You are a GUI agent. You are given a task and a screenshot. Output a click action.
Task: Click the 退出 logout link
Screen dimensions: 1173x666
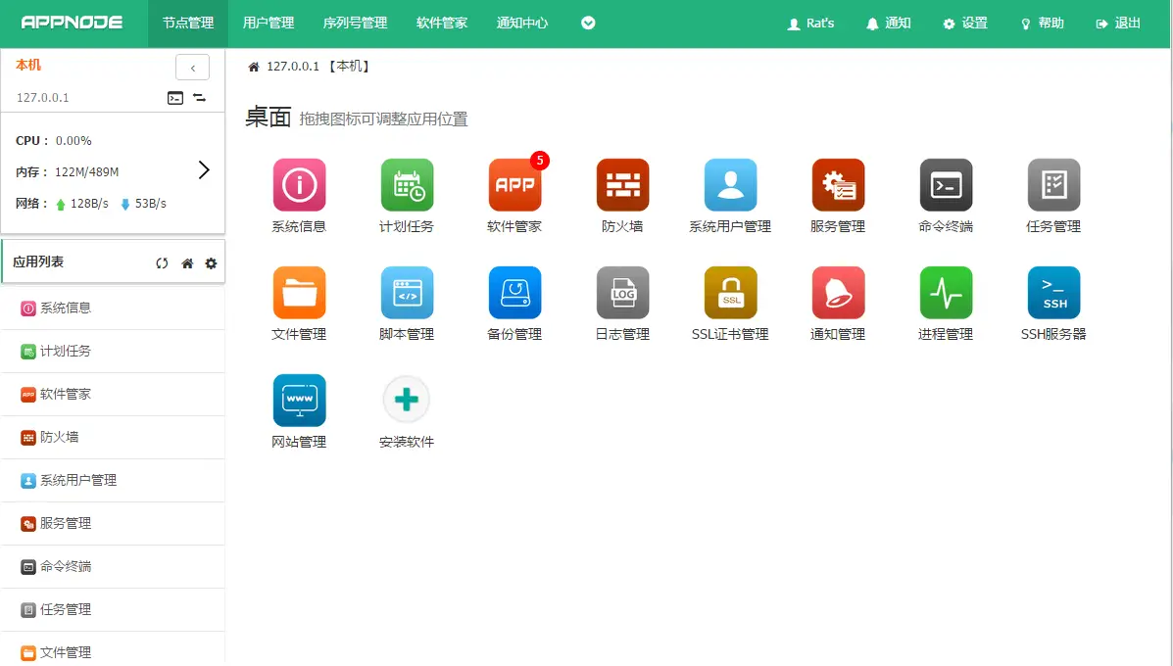[1118, 24]
